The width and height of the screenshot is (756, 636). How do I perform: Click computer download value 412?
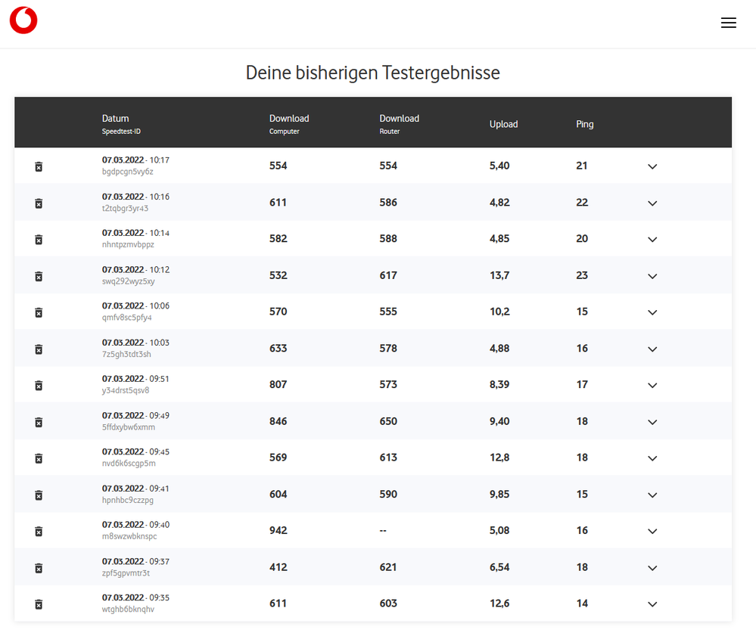(278, 568)
